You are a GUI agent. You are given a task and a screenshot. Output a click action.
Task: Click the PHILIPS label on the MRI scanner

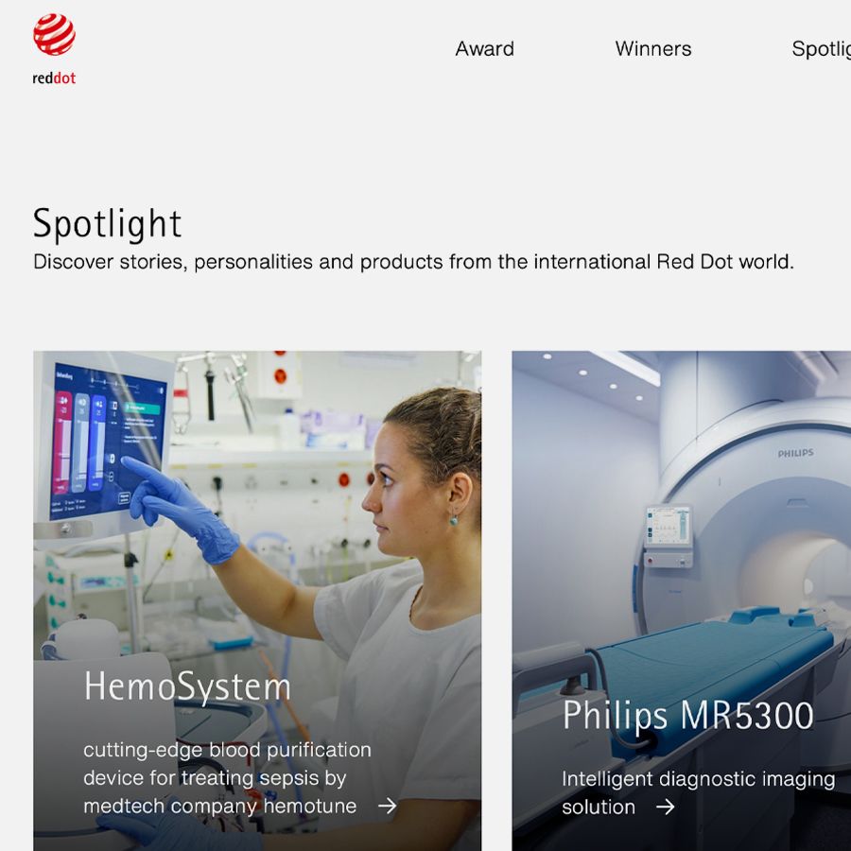coord(795,453)
